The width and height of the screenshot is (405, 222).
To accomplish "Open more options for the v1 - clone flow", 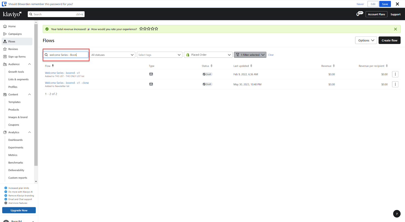I will [x=395, y=84].
